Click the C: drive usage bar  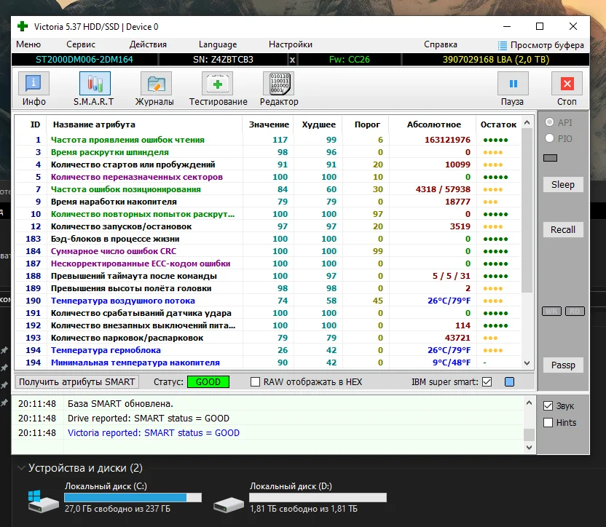tap(133, 497)
